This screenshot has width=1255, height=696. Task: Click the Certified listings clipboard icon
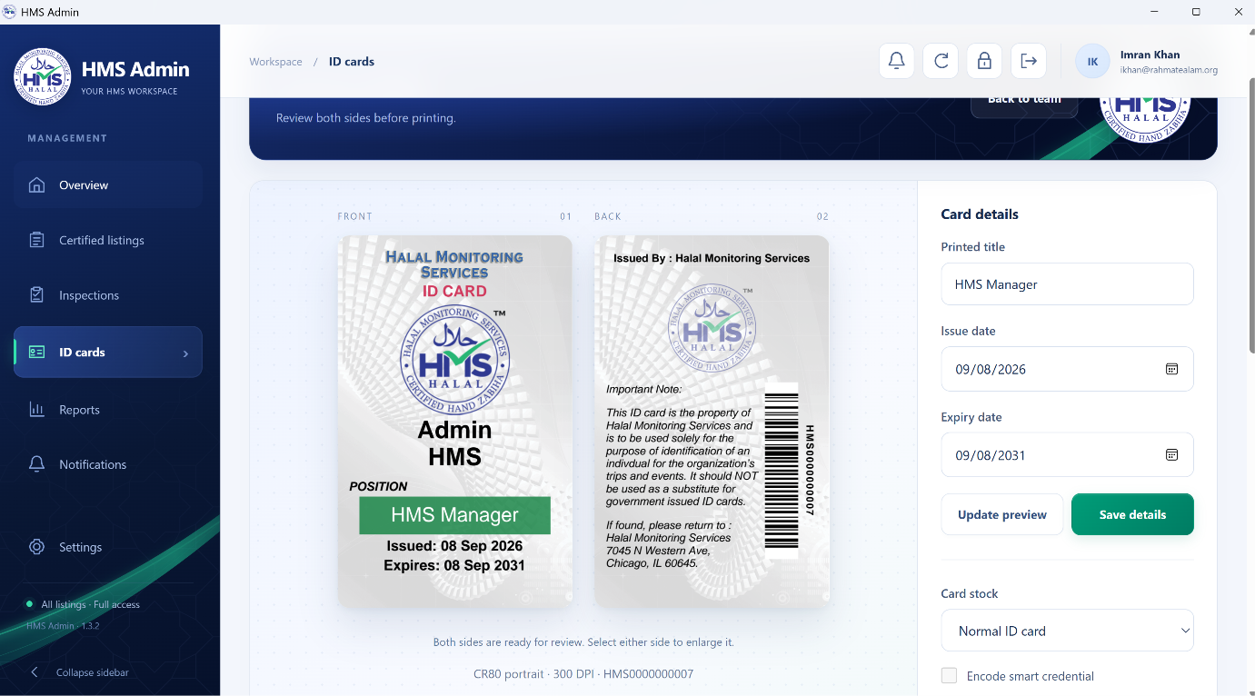click(x=36, y=240)
